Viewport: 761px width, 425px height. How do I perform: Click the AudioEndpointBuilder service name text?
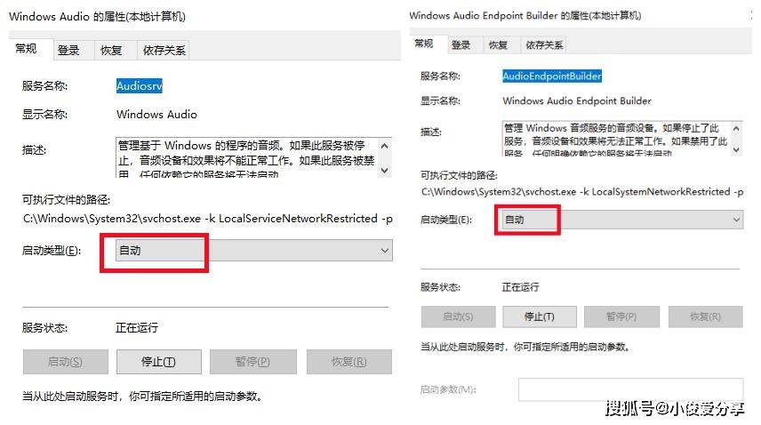coord(552,76)
